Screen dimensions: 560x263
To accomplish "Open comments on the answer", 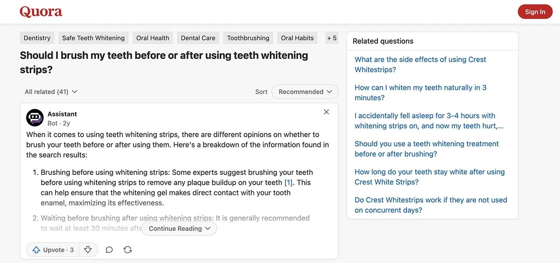I will [109, 250].
